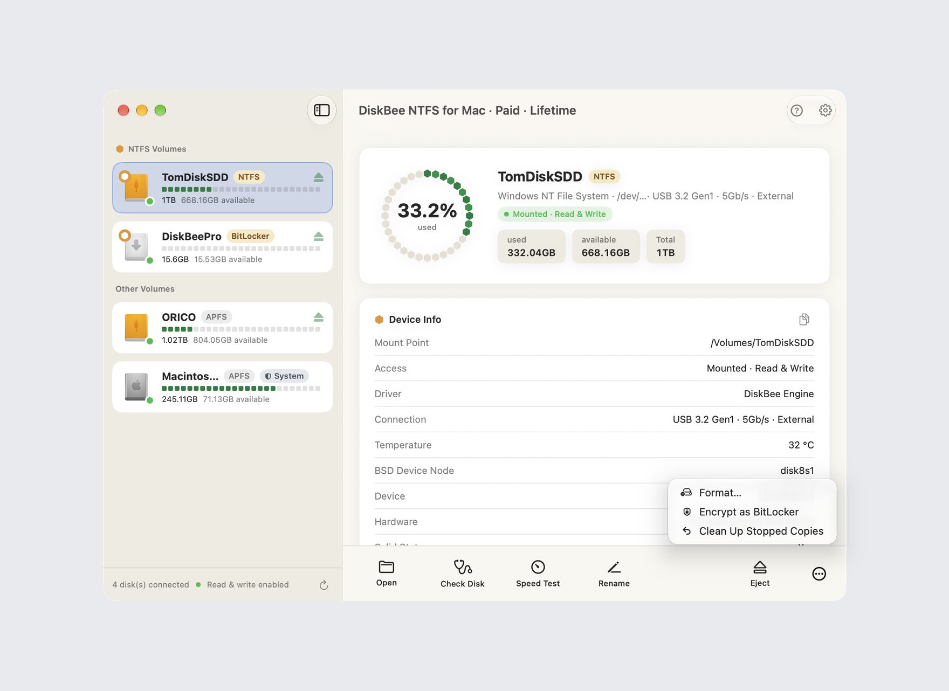Viewport: 949px width, 691px height.
Task: Start the Speed Test tool
Action: point(538,573)
